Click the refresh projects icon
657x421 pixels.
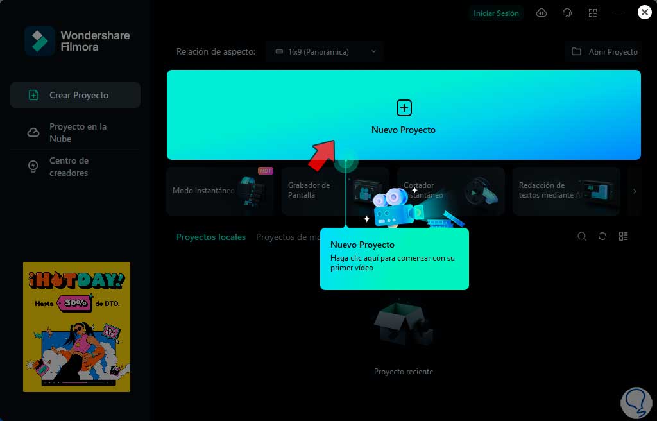tap(602, 237)
